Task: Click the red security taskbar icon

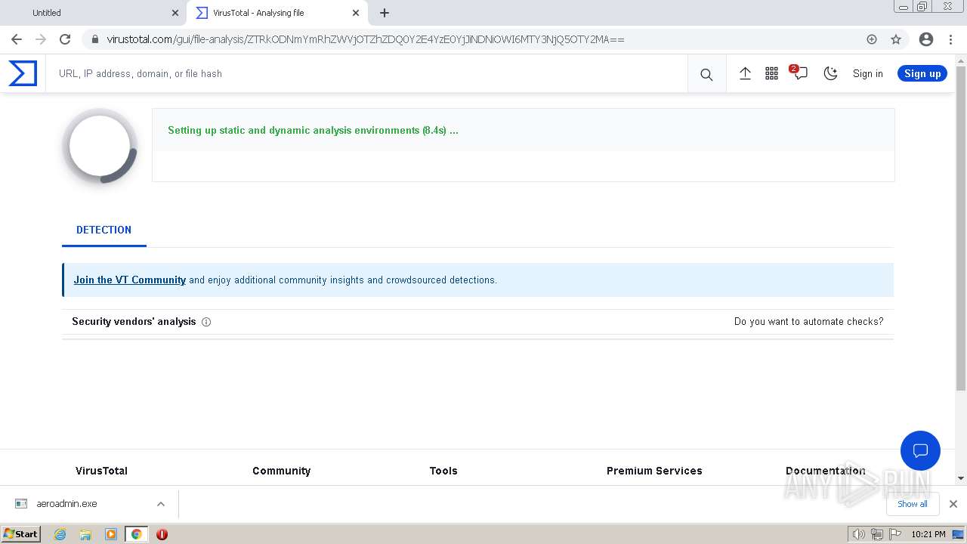Action: (162, 534)
